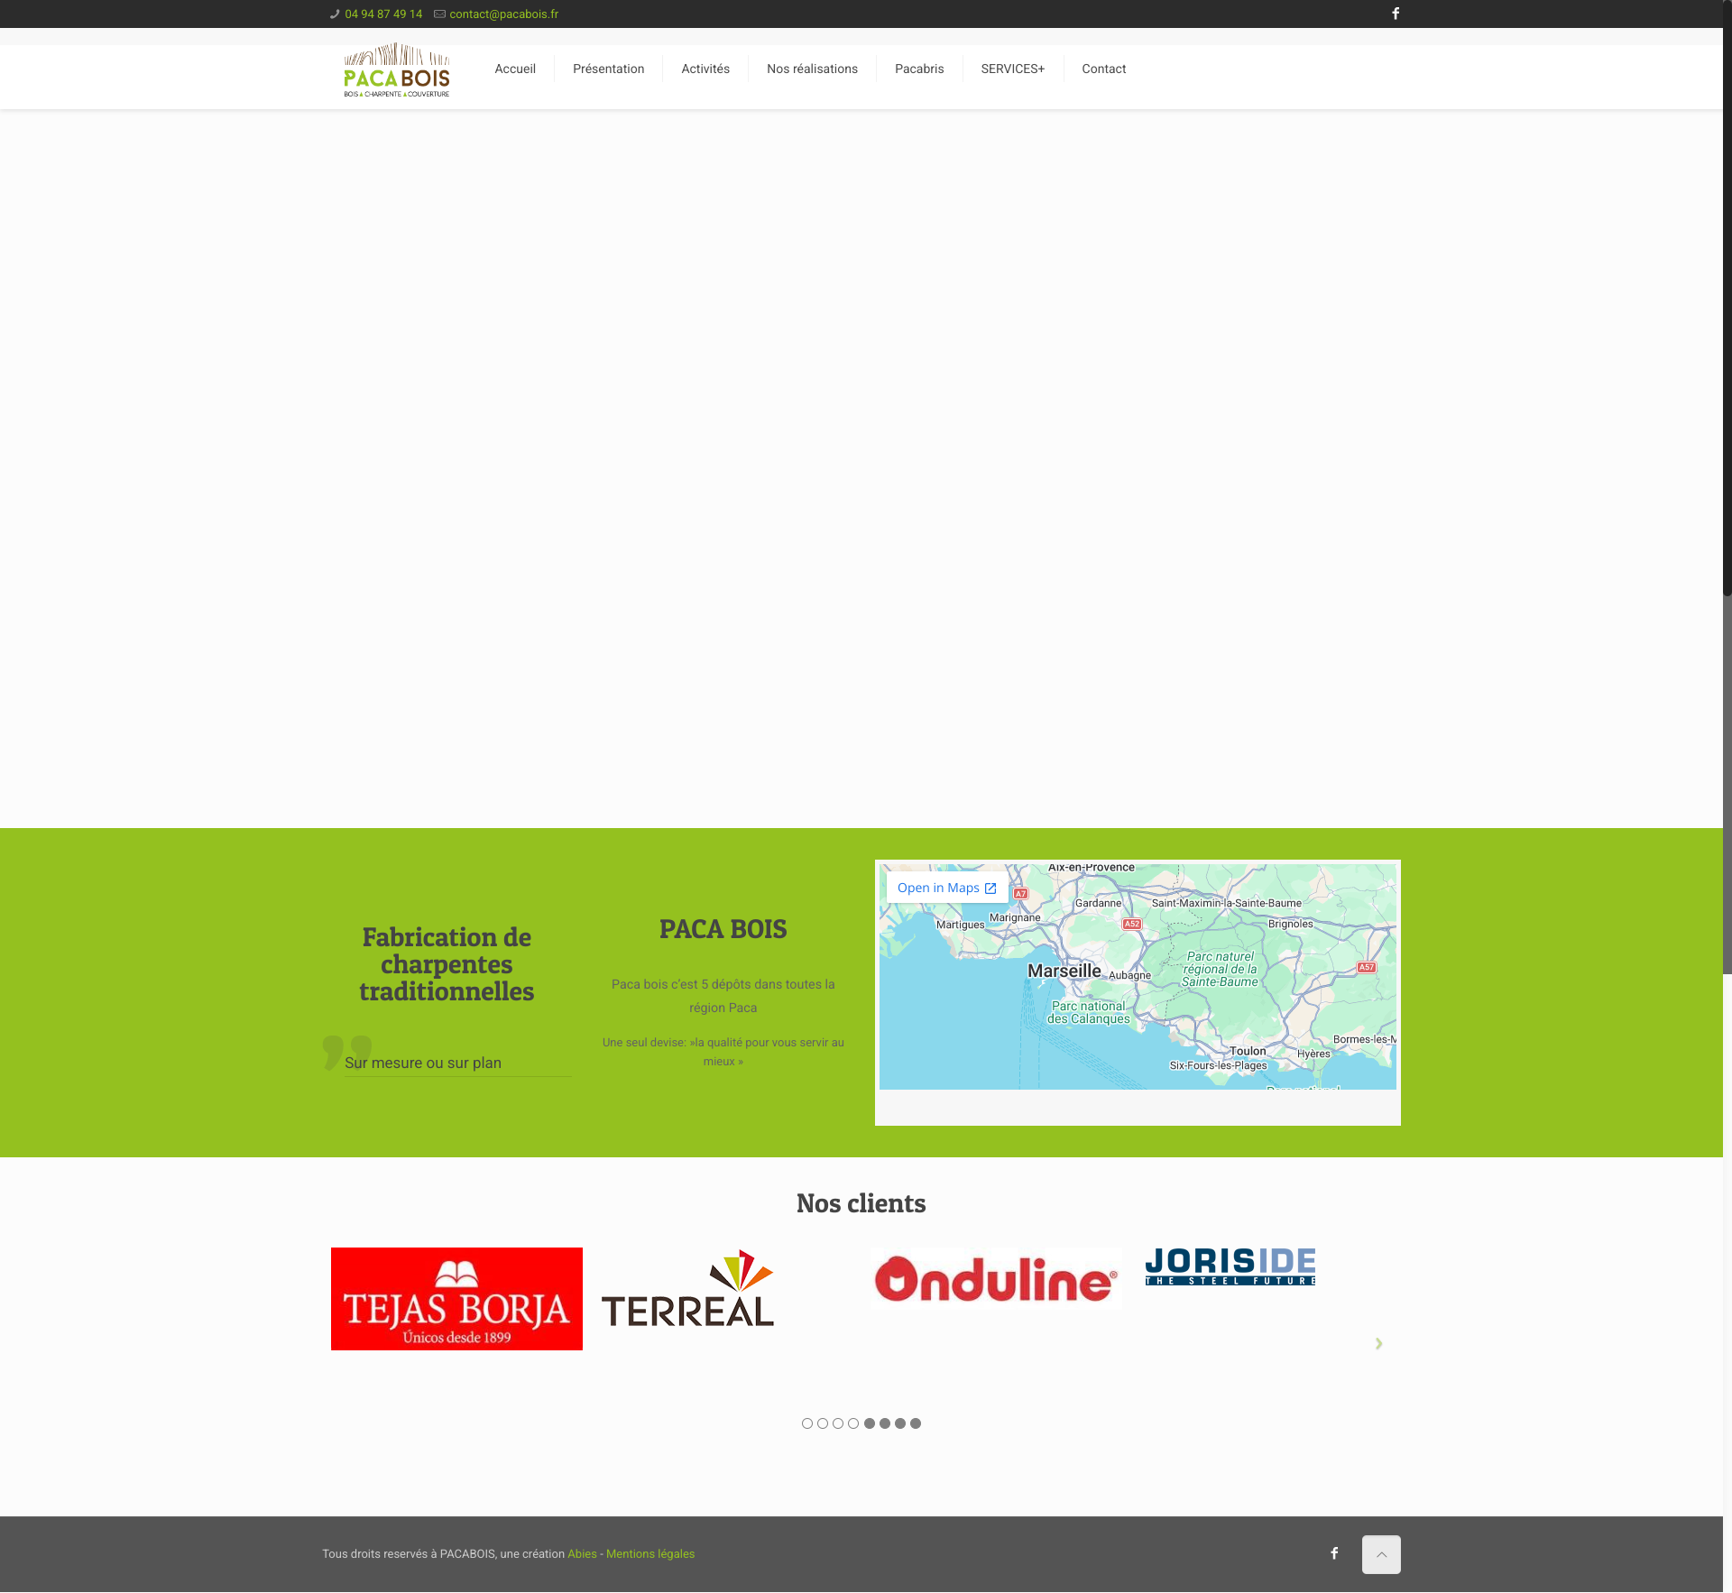The image size is (1732, 1593).
Task: Click the contact@pacabois.fr email link
Action: (503, 14)
